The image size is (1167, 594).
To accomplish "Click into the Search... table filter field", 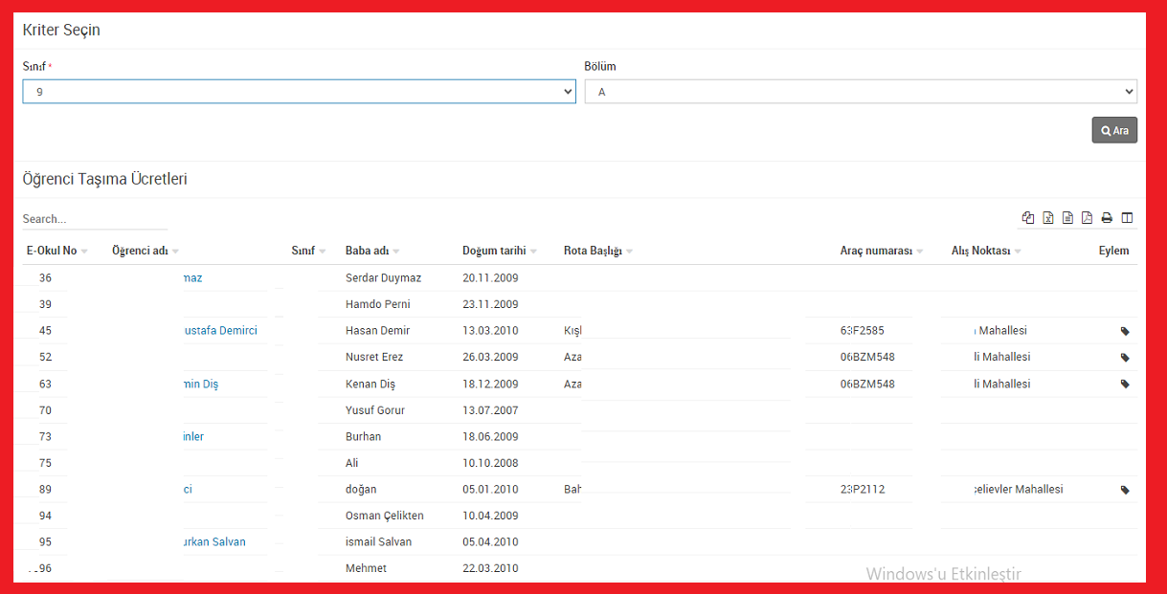I will tap(95, 219).
